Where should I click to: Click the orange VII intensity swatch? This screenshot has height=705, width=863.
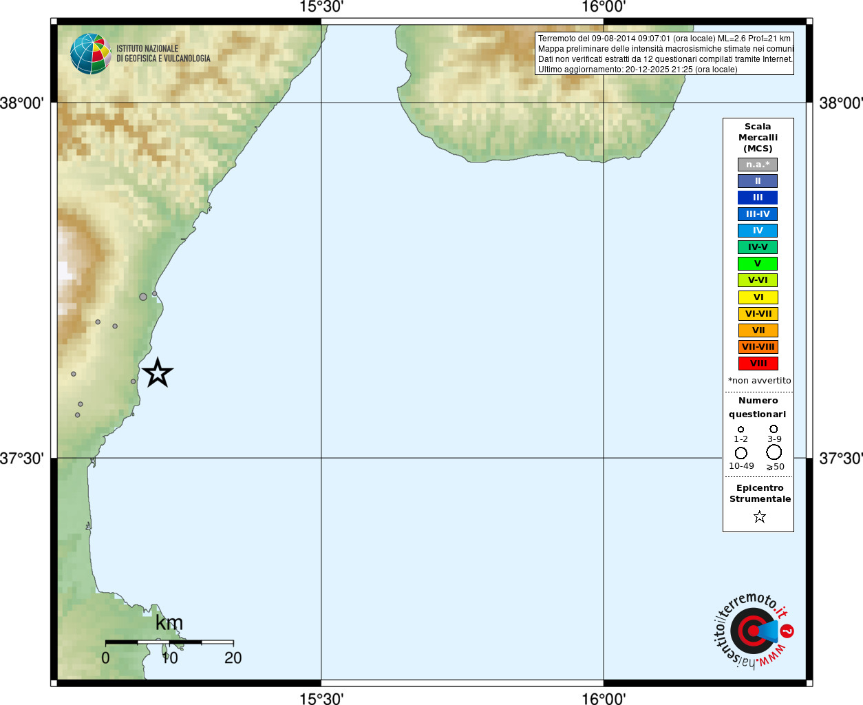[x=758, y=330]
